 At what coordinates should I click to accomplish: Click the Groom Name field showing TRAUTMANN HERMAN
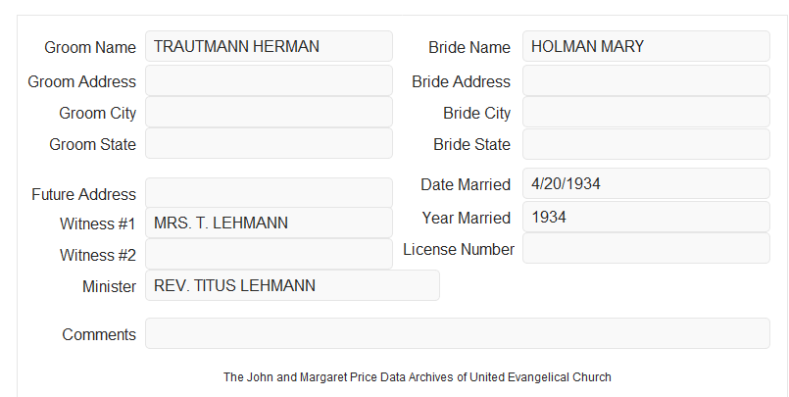pos(269,46)
